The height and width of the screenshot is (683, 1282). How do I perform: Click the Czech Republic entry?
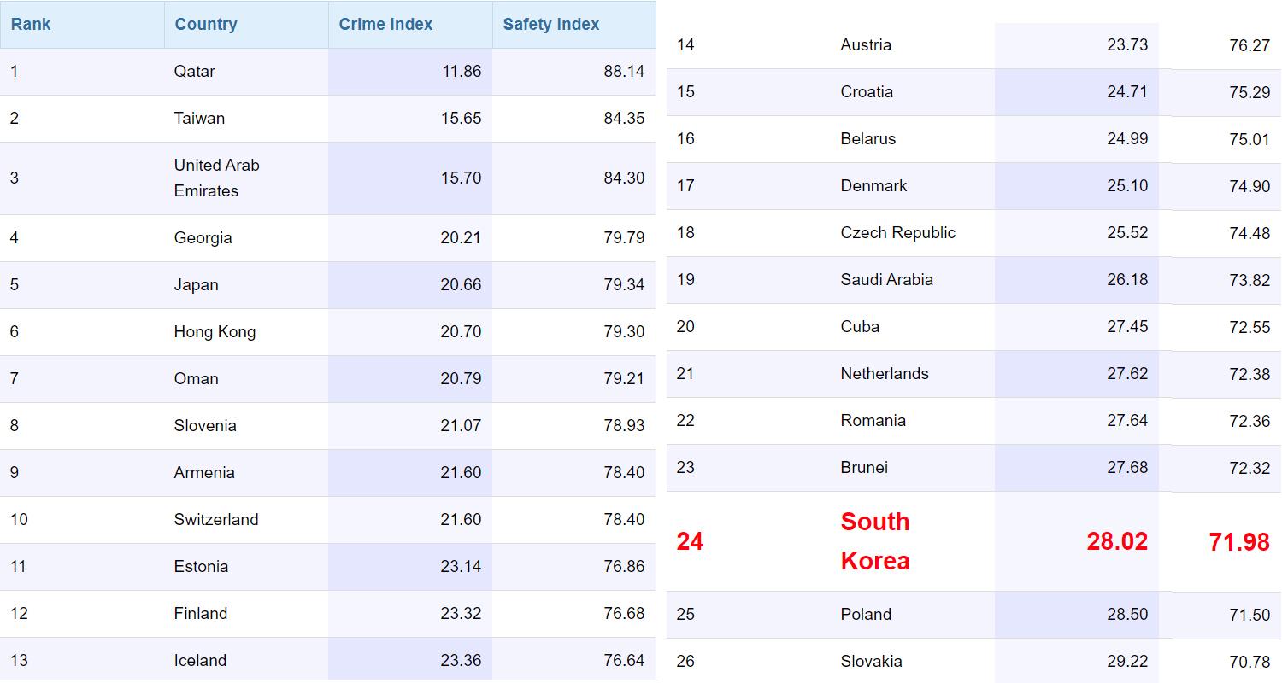(898, 233)
